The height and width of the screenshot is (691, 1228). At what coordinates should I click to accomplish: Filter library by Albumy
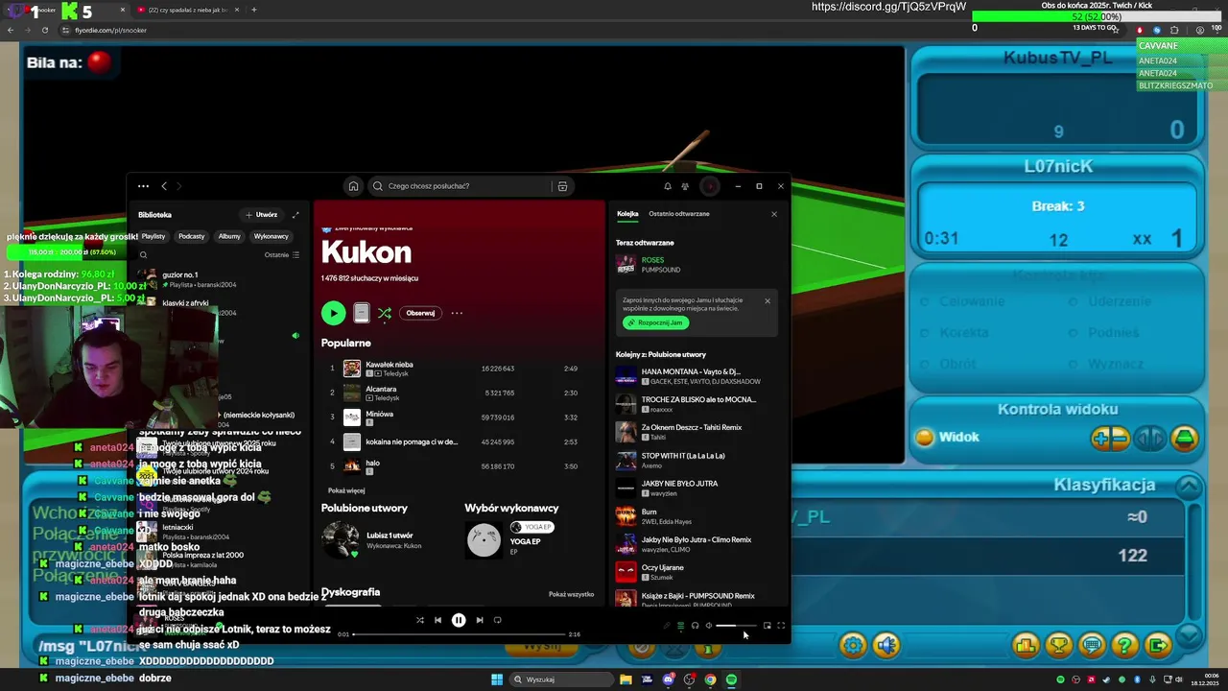coord(229,236)
